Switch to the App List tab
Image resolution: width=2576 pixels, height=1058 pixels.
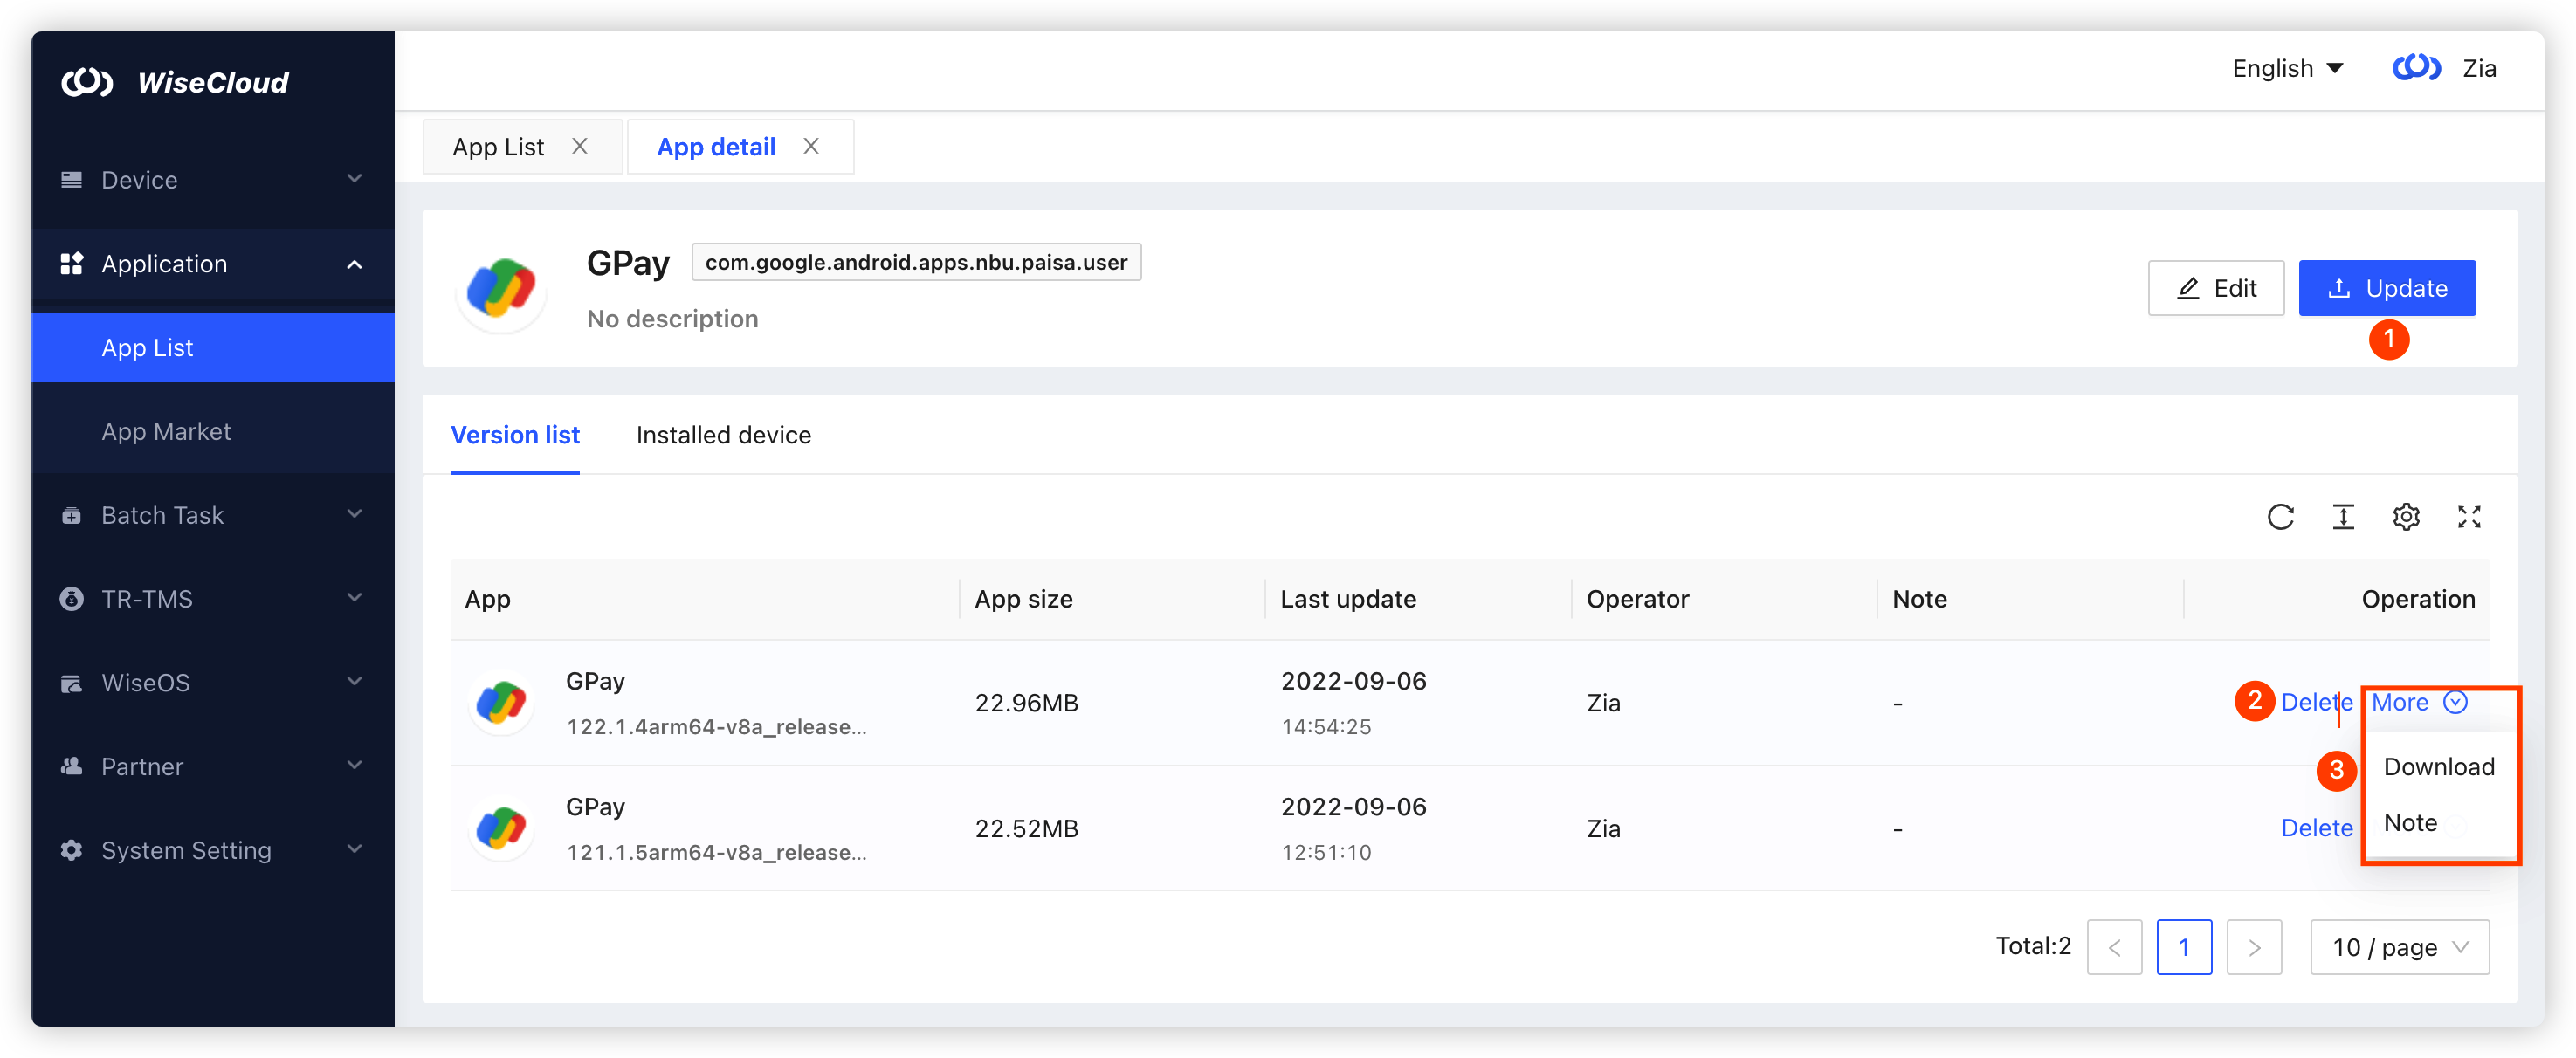point(499,147)
